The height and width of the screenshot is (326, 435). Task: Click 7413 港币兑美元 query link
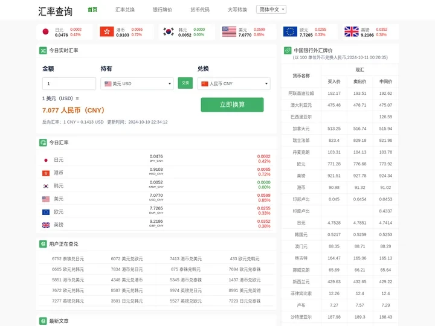coord(185,258)
